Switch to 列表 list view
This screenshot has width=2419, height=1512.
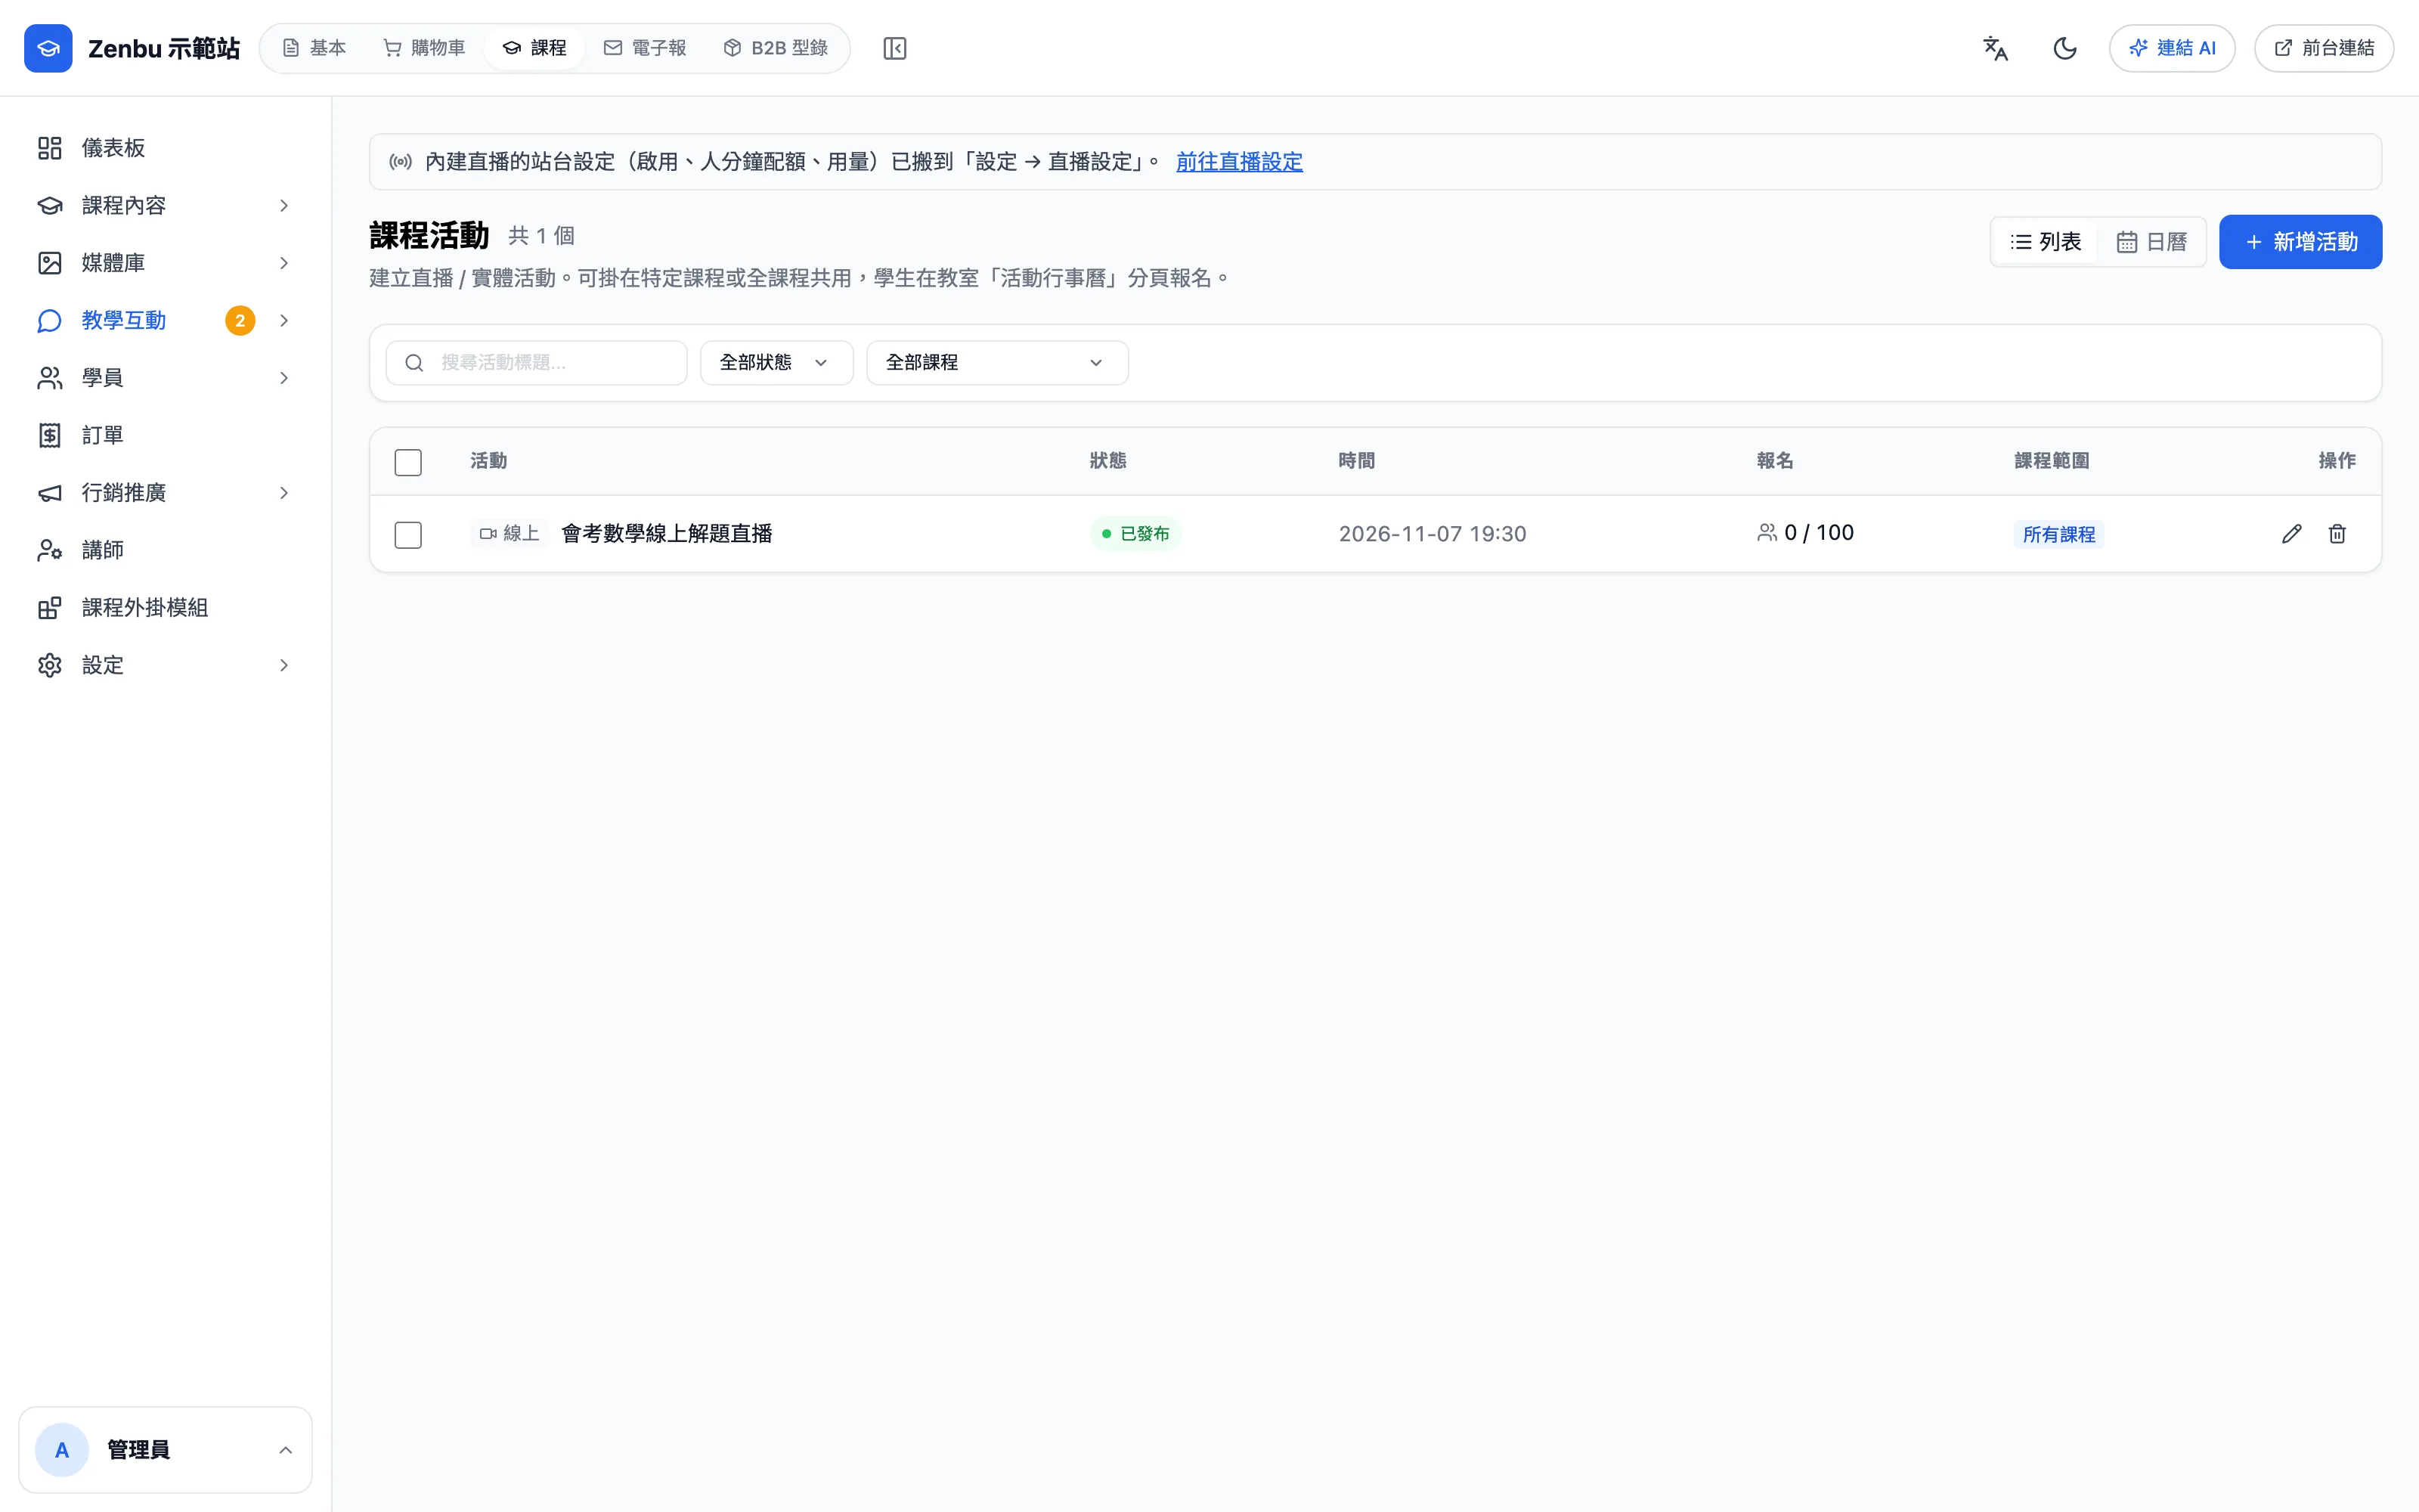click(x=2045, y=242)
